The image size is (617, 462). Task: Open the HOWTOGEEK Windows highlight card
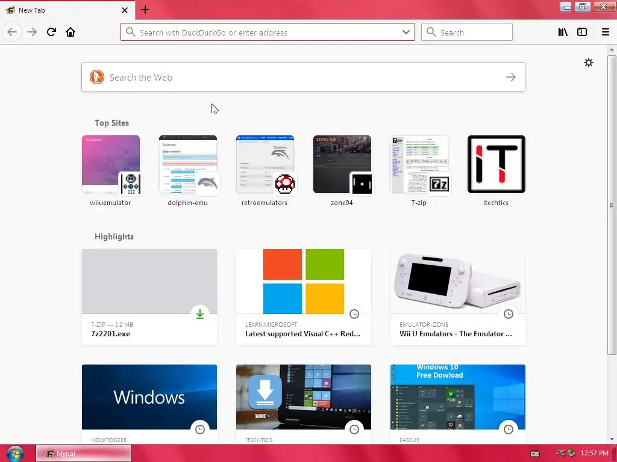click(x=149, y=405)
